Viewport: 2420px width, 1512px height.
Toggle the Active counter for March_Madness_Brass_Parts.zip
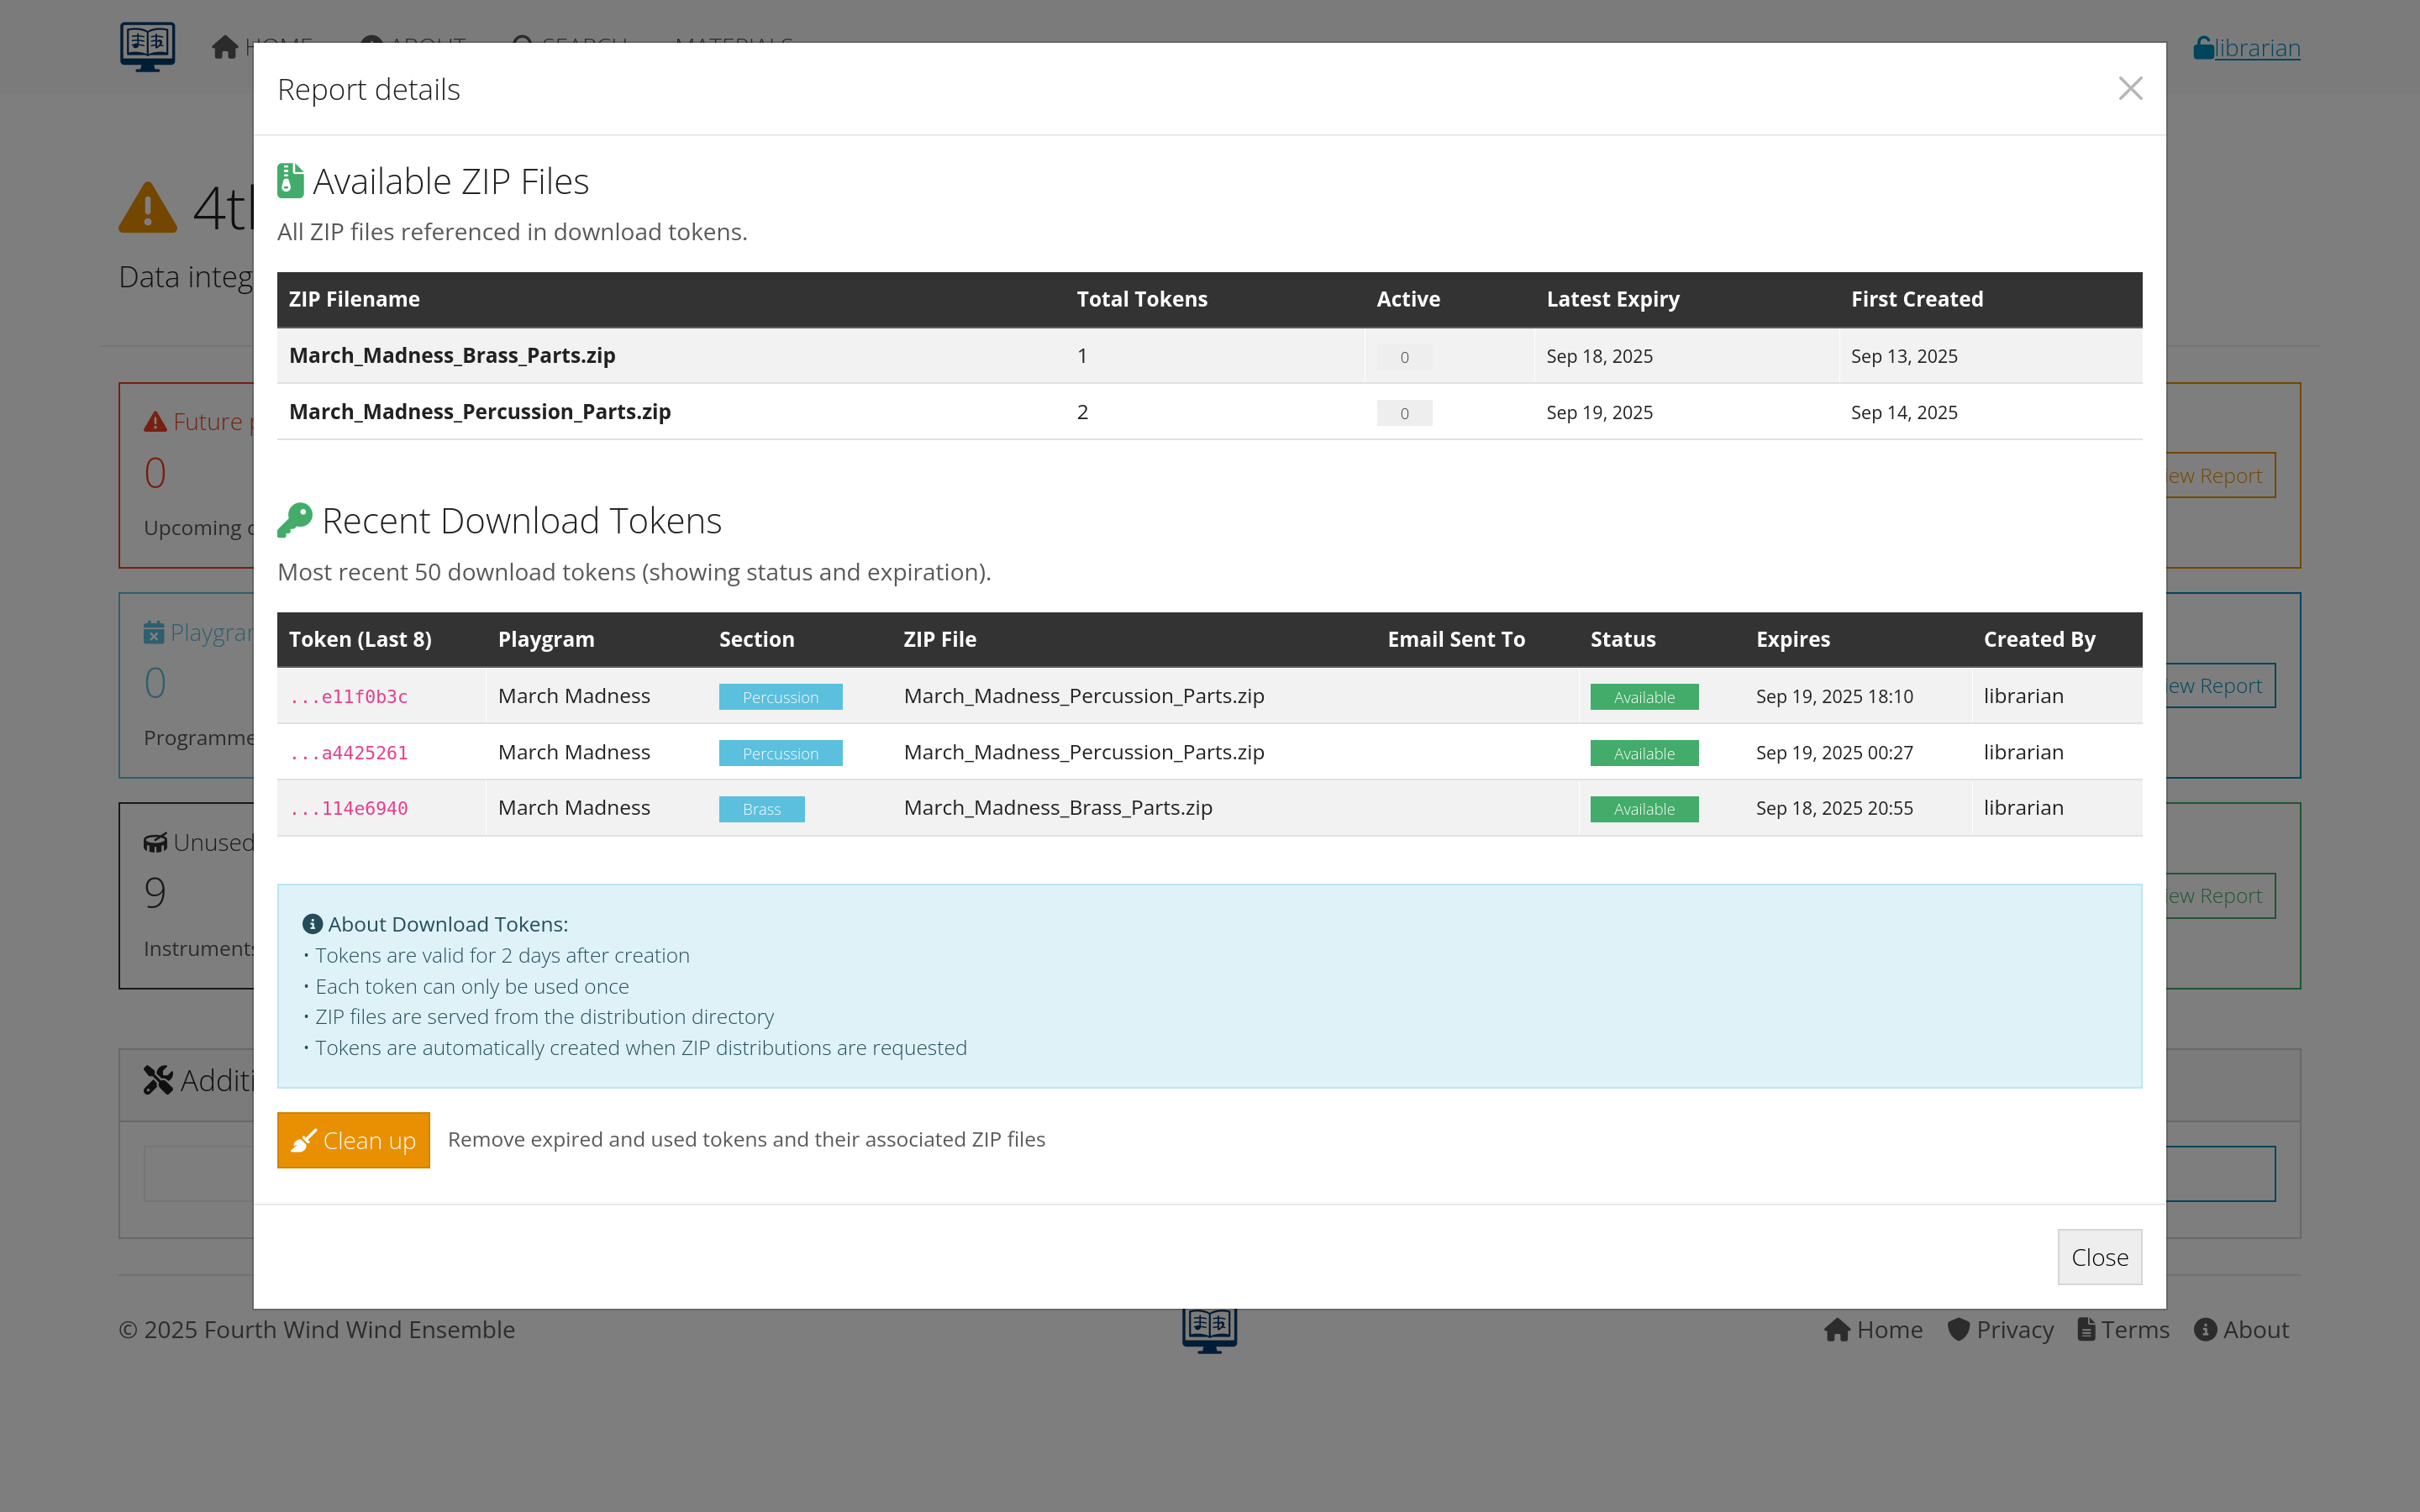point(1403,356)
